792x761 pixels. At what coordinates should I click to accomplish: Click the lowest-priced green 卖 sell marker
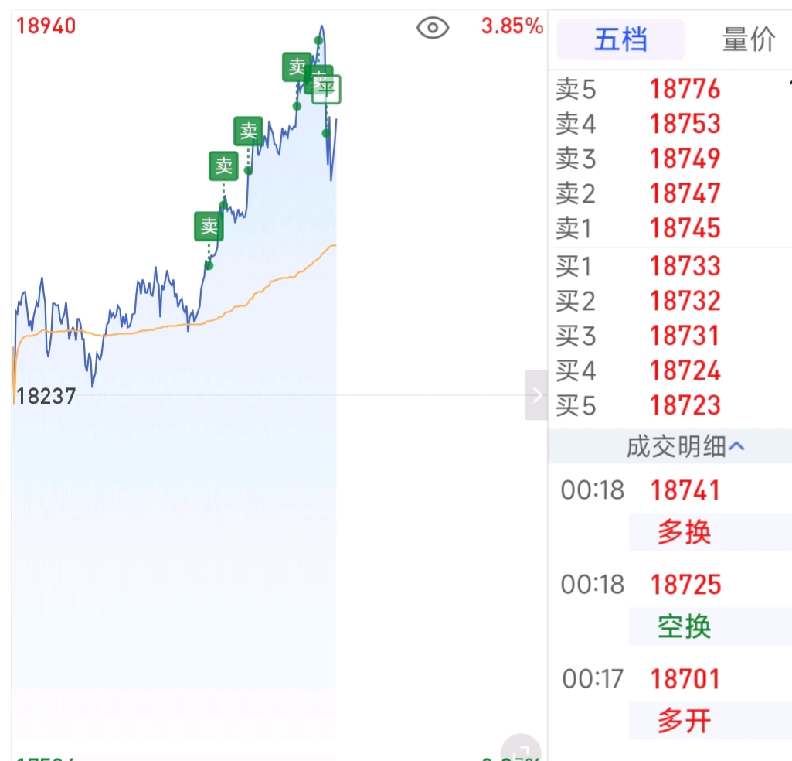click(209, 227)
